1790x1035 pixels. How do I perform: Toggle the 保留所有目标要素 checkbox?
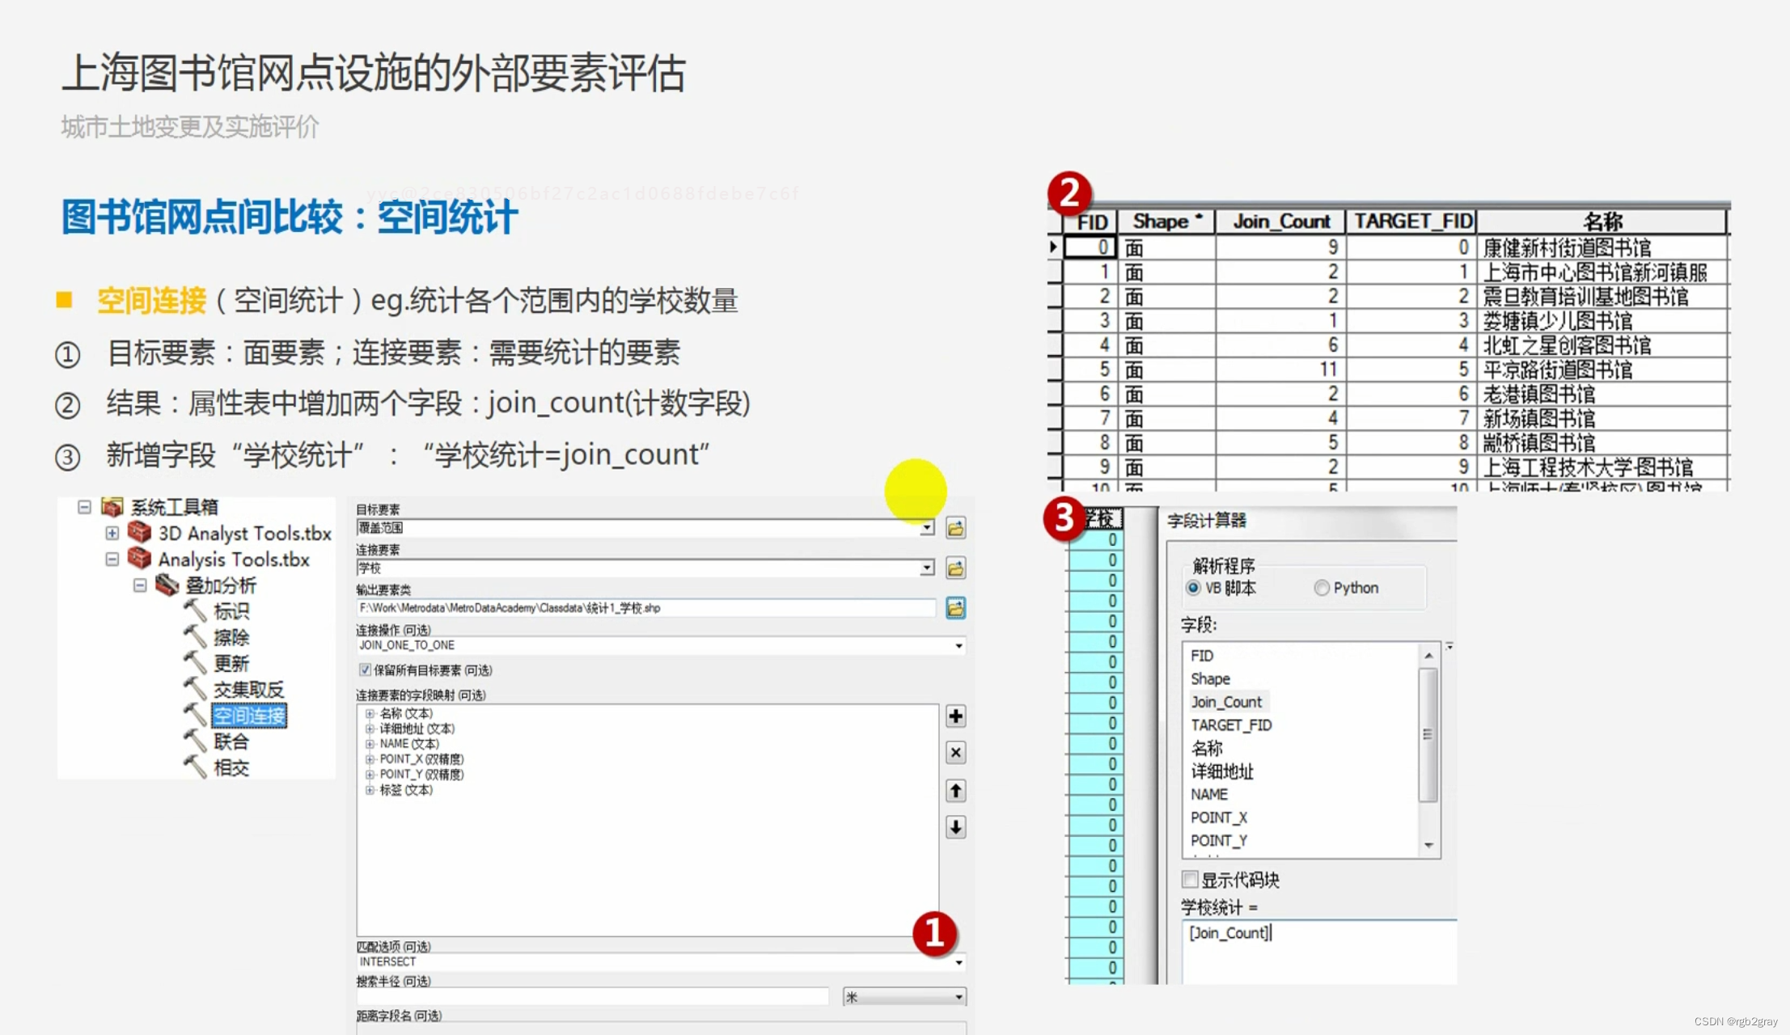click(365, 670)
